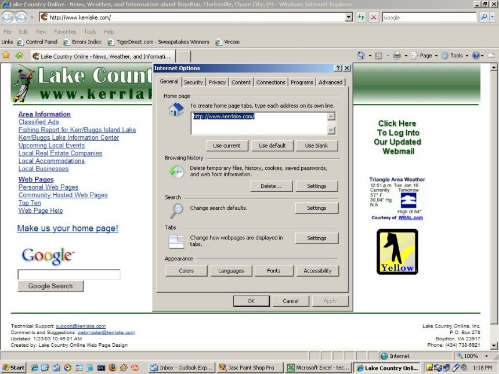Open the search provider dropdown arrow
The height and width of the screenshot is (374, 499).
[493, 17]
